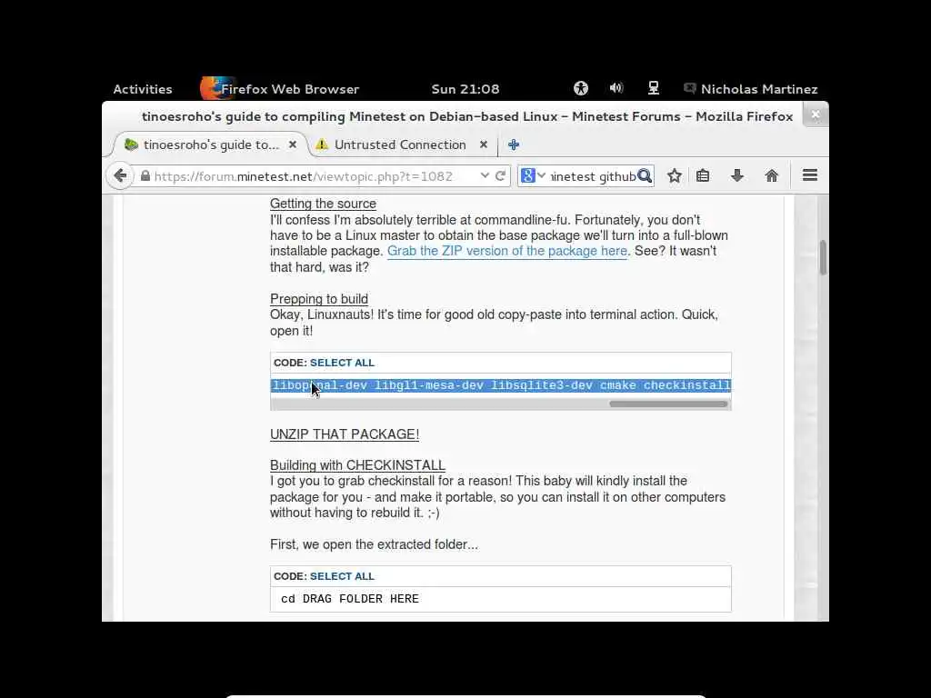
Task: Close the Firefox window with X button
Action: coord(816,115)
